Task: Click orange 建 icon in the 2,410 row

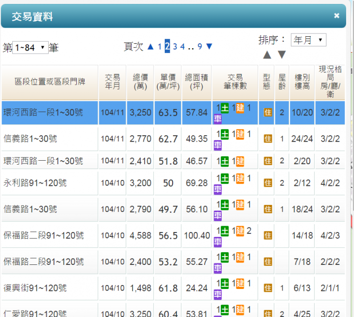Action: pos(240,161)
